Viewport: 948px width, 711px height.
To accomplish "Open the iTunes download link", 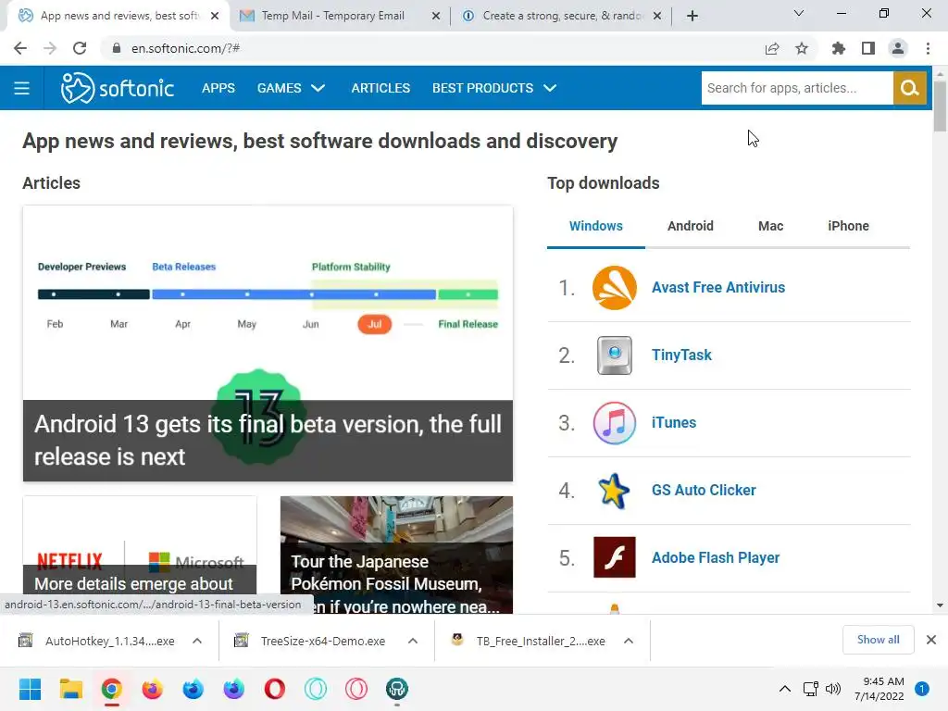I will pos(674,422).
